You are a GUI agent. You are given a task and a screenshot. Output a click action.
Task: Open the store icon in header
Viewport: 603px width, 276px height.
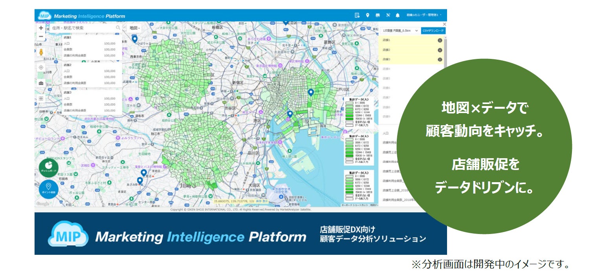tap(378, 15)
